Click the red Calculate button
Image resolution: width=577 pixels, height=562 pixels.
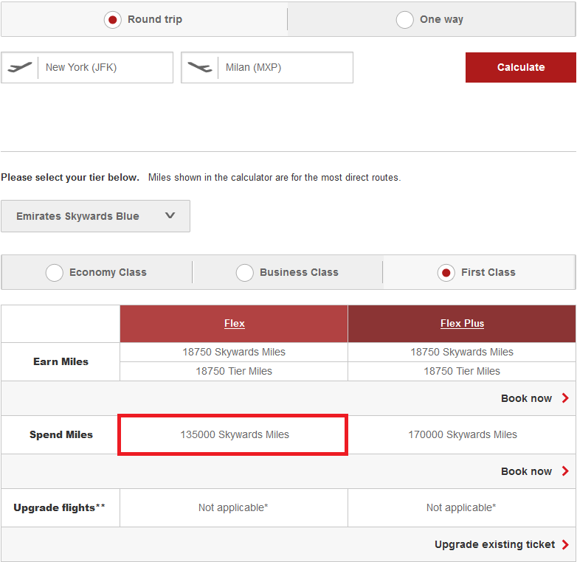click(521, 67)
